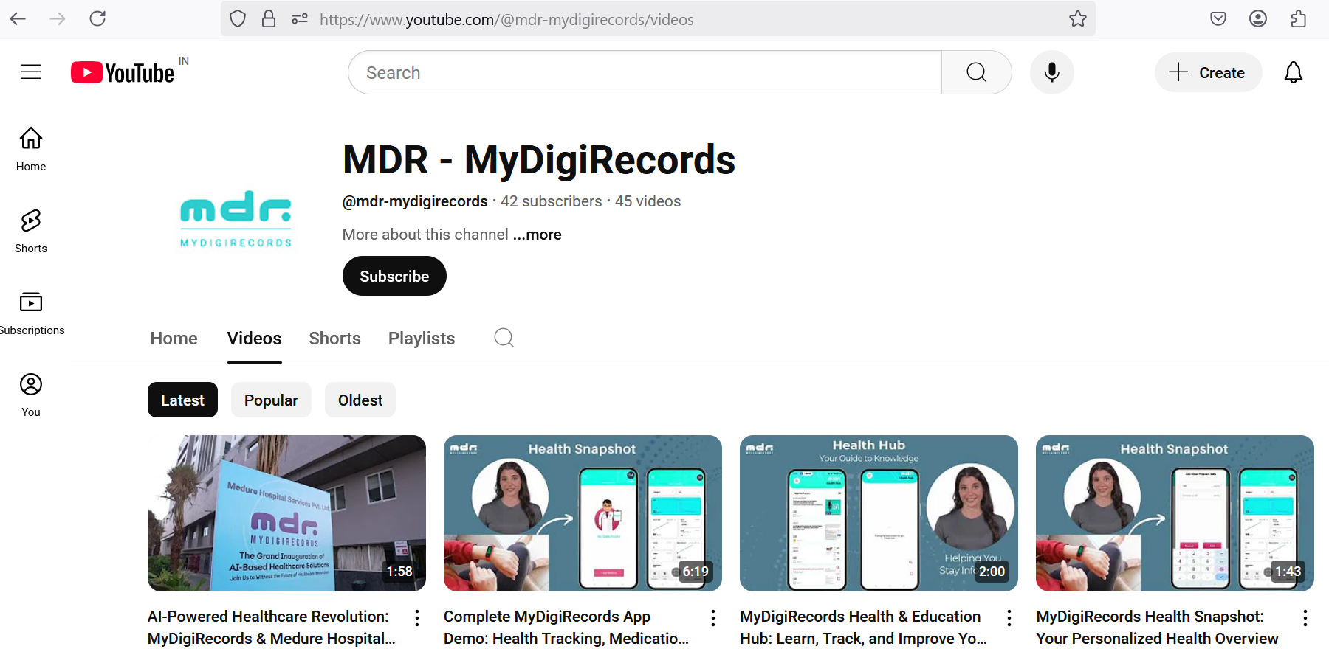This screenshot has width=1329, height=649.
Task: Click the site padlock security icon
Action: click(269, 19)
